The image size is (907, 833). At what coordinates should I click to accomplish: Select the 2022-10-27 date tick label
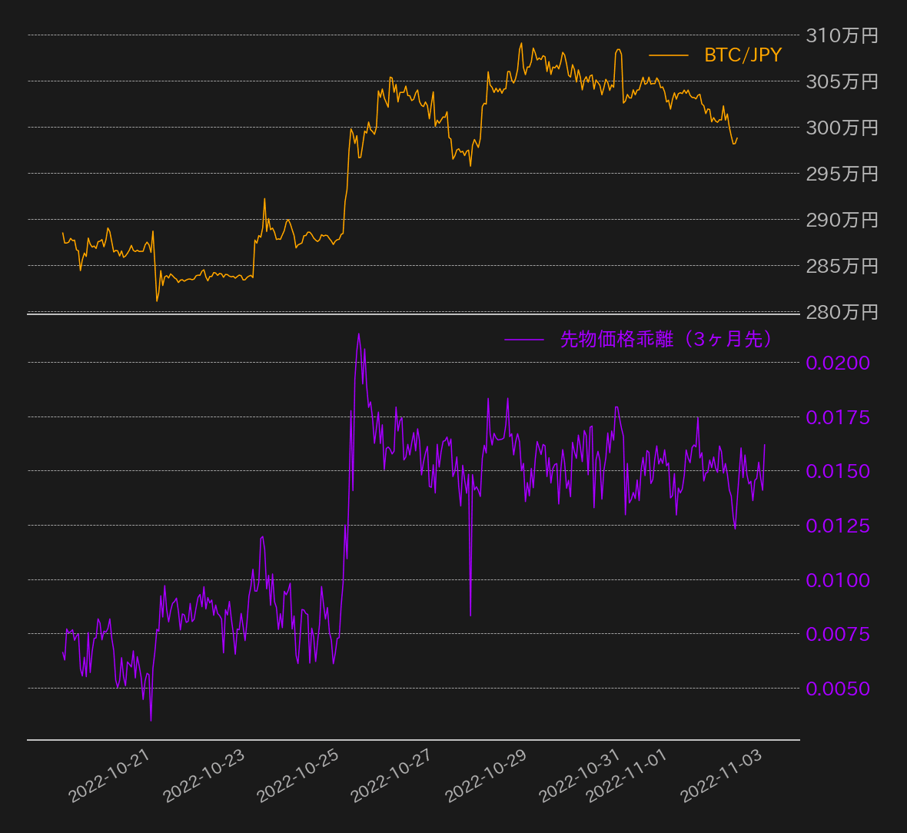click(x=392, y=776)
